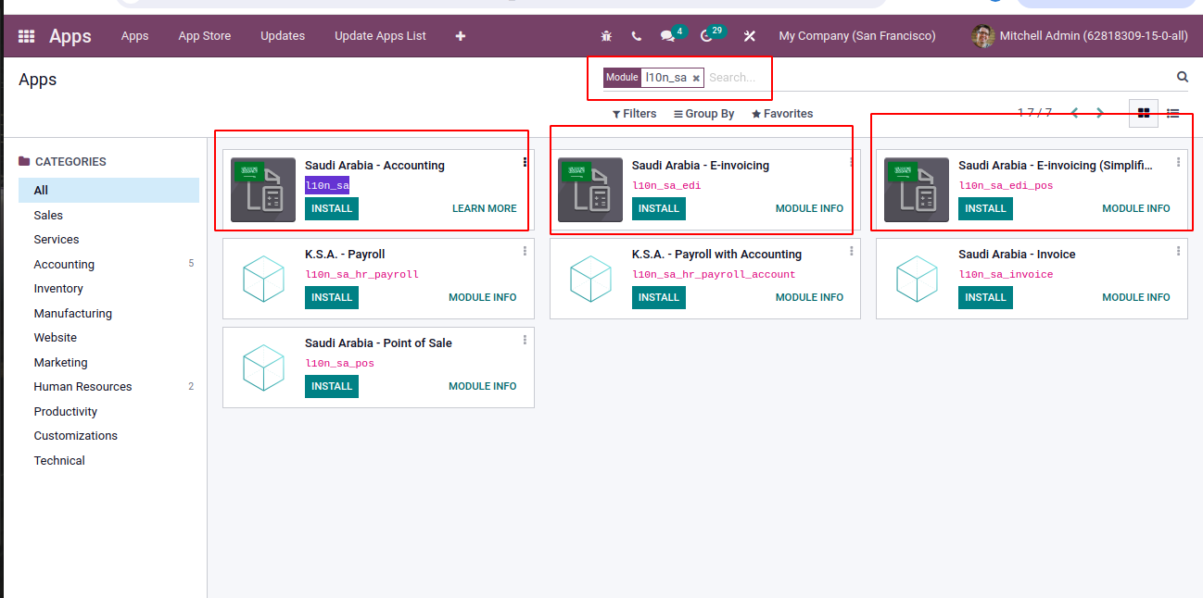Screen dimensions: 1203x598
Task: Install l10n_sa_edi_pos module
Action: pos(985,208)
